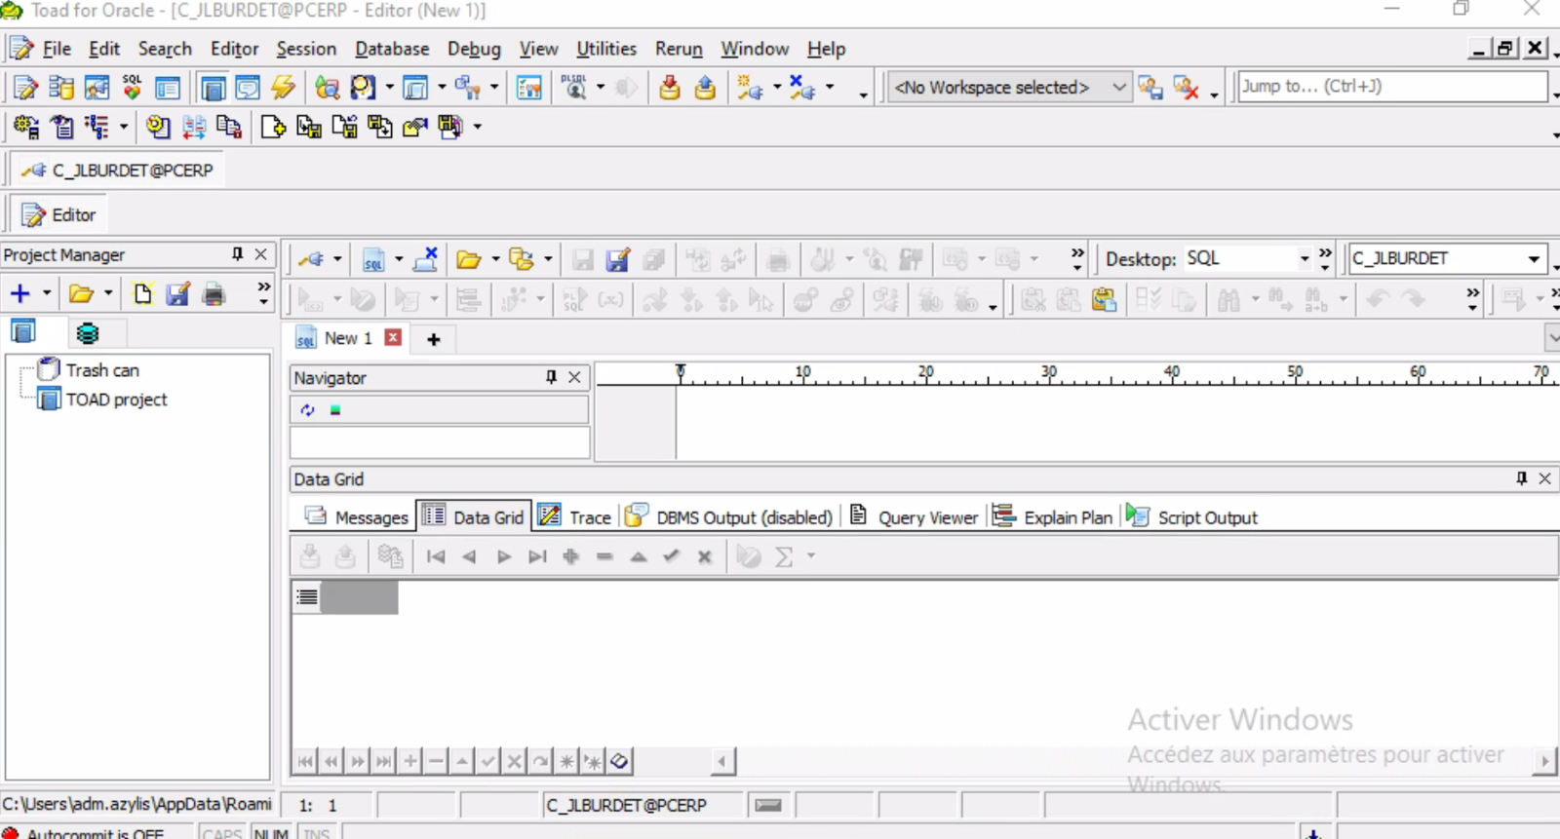This screenshot has height=839, width=1560.
Task: Click the Editor window button
Action: [60, 214]
